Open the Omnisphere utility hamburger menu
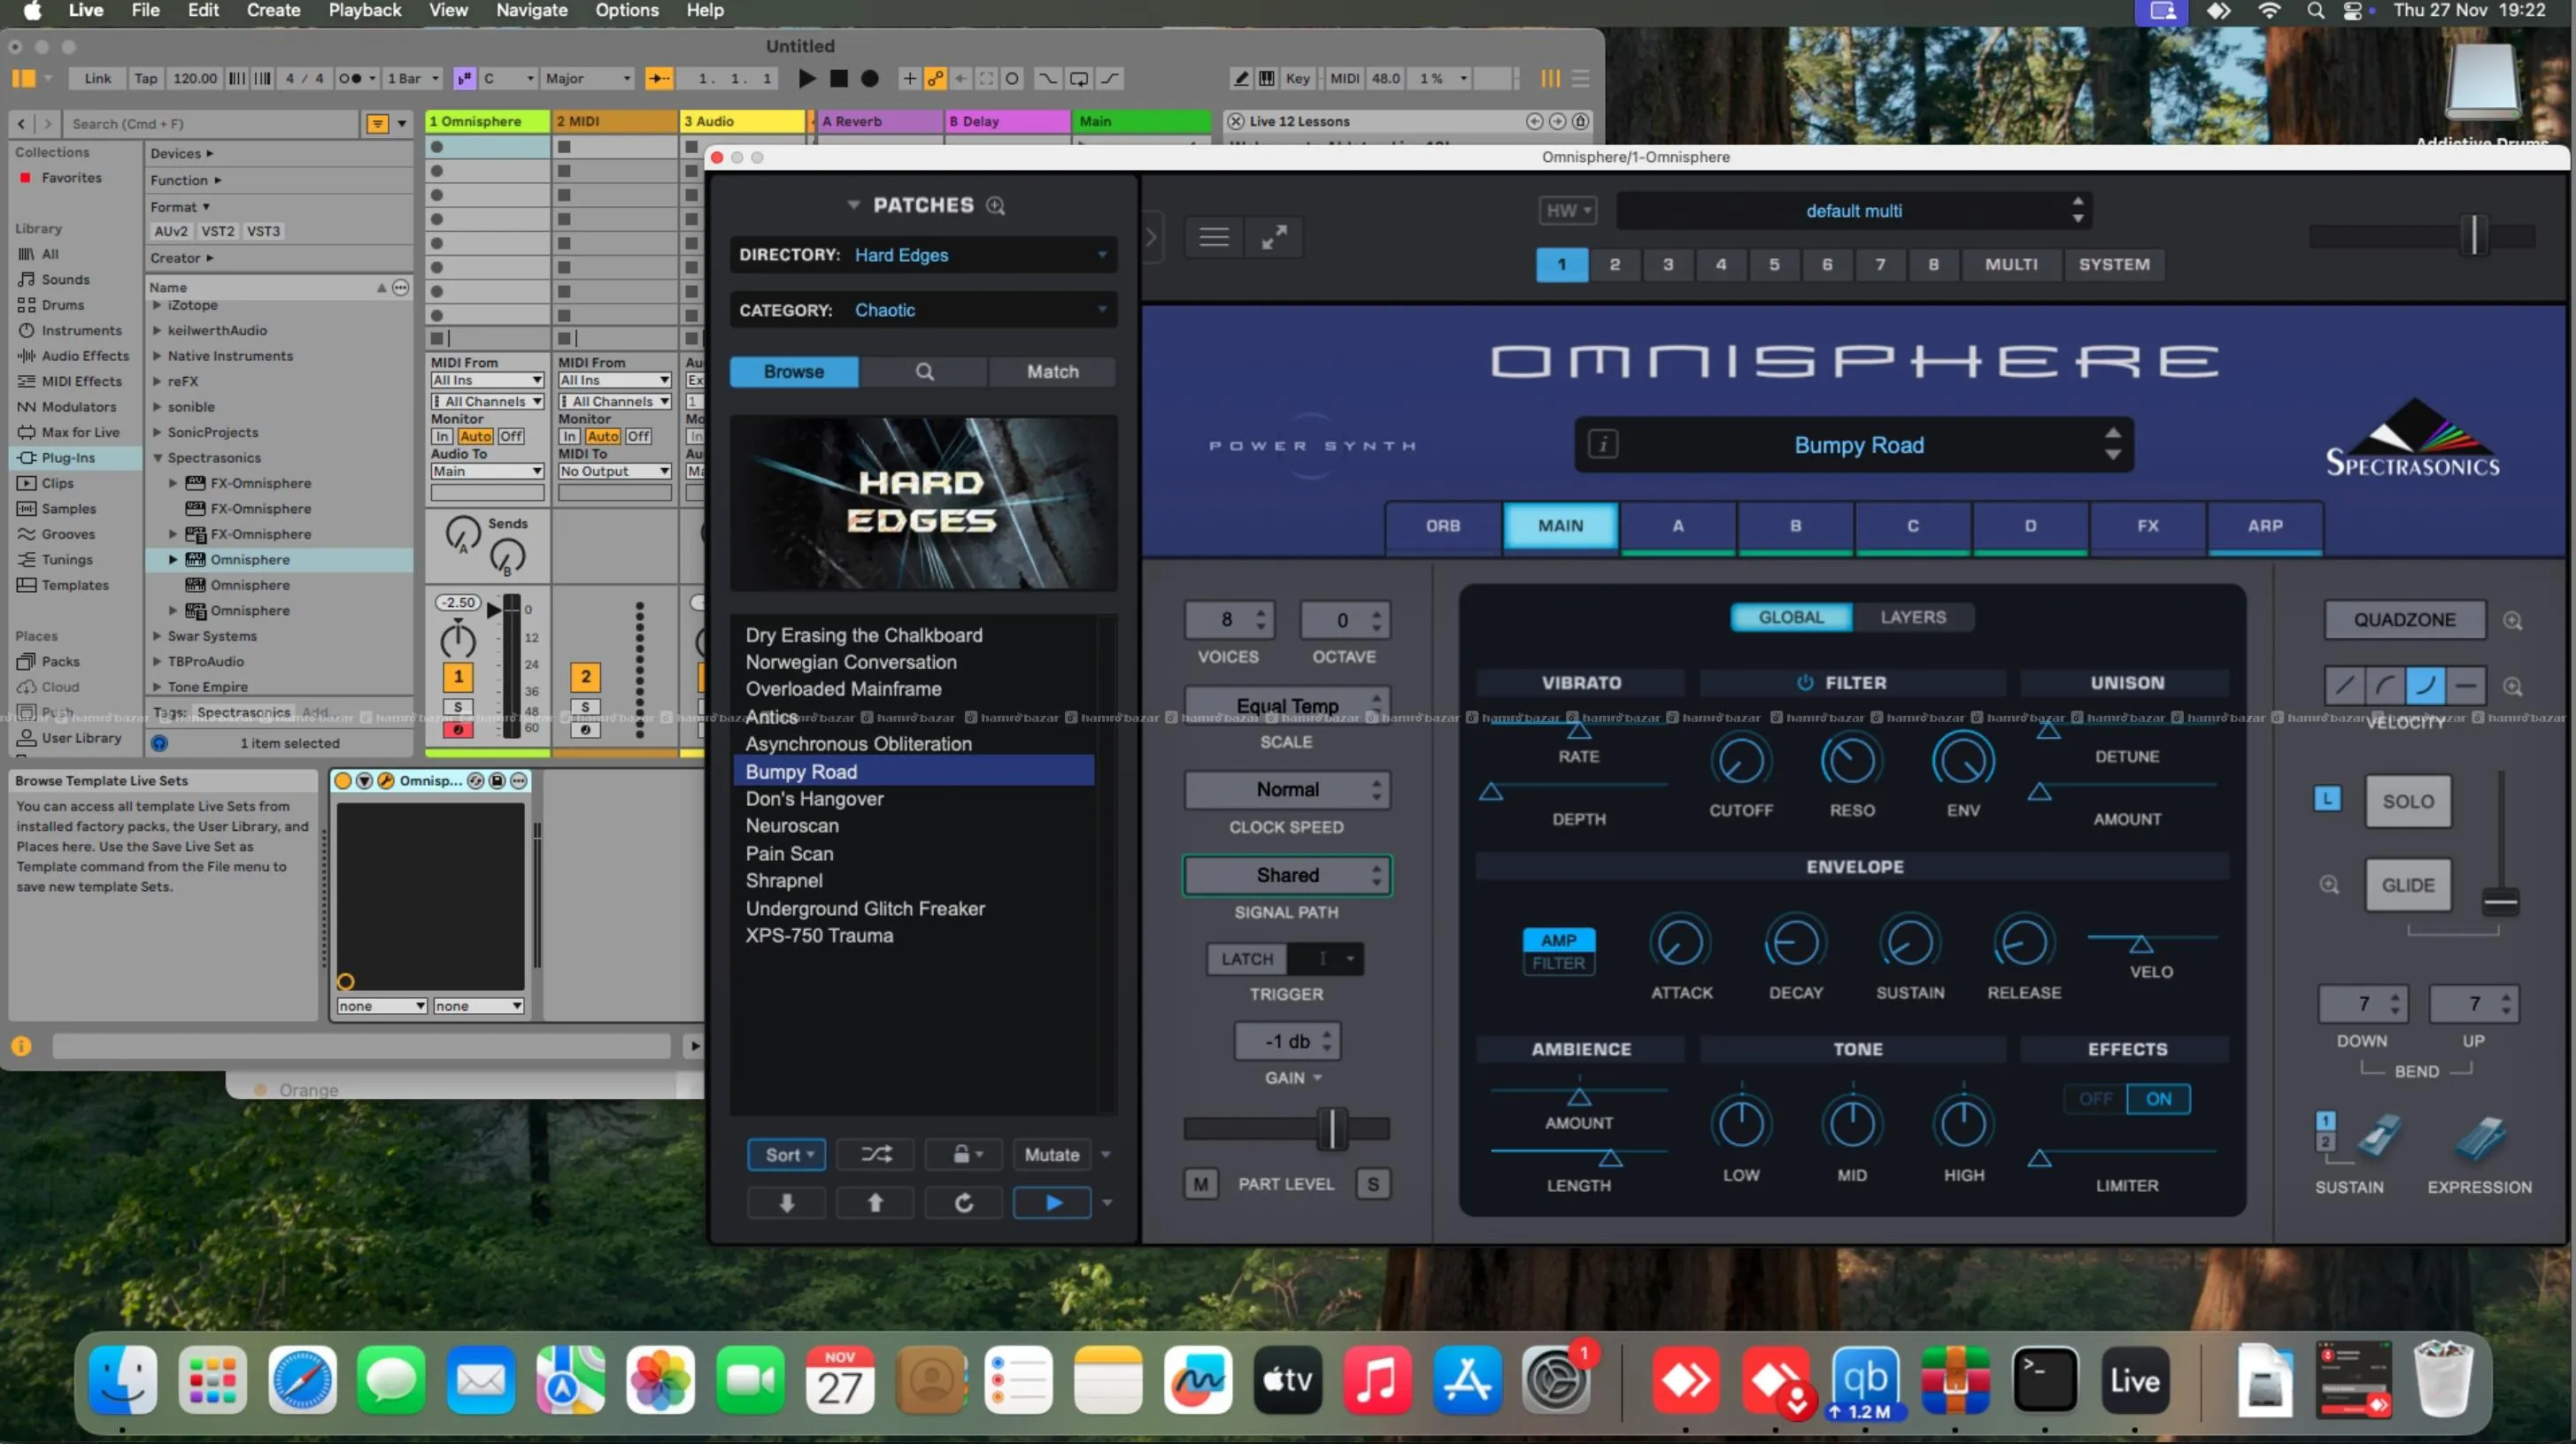This screenshot has width=2576, height=1444. tap(1214, 238)
